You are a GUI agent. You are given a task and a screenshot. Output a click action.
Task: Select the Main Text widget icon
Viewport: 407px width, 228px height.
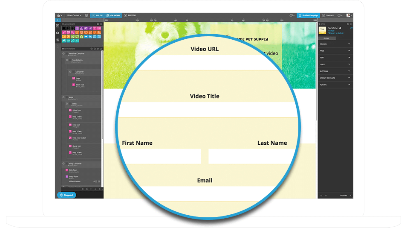click(x=74, y=85)
